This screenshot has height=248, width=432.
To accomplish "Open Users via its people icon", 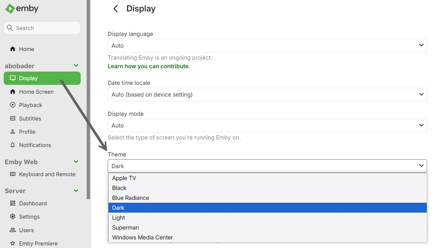I will pos(12,230).
